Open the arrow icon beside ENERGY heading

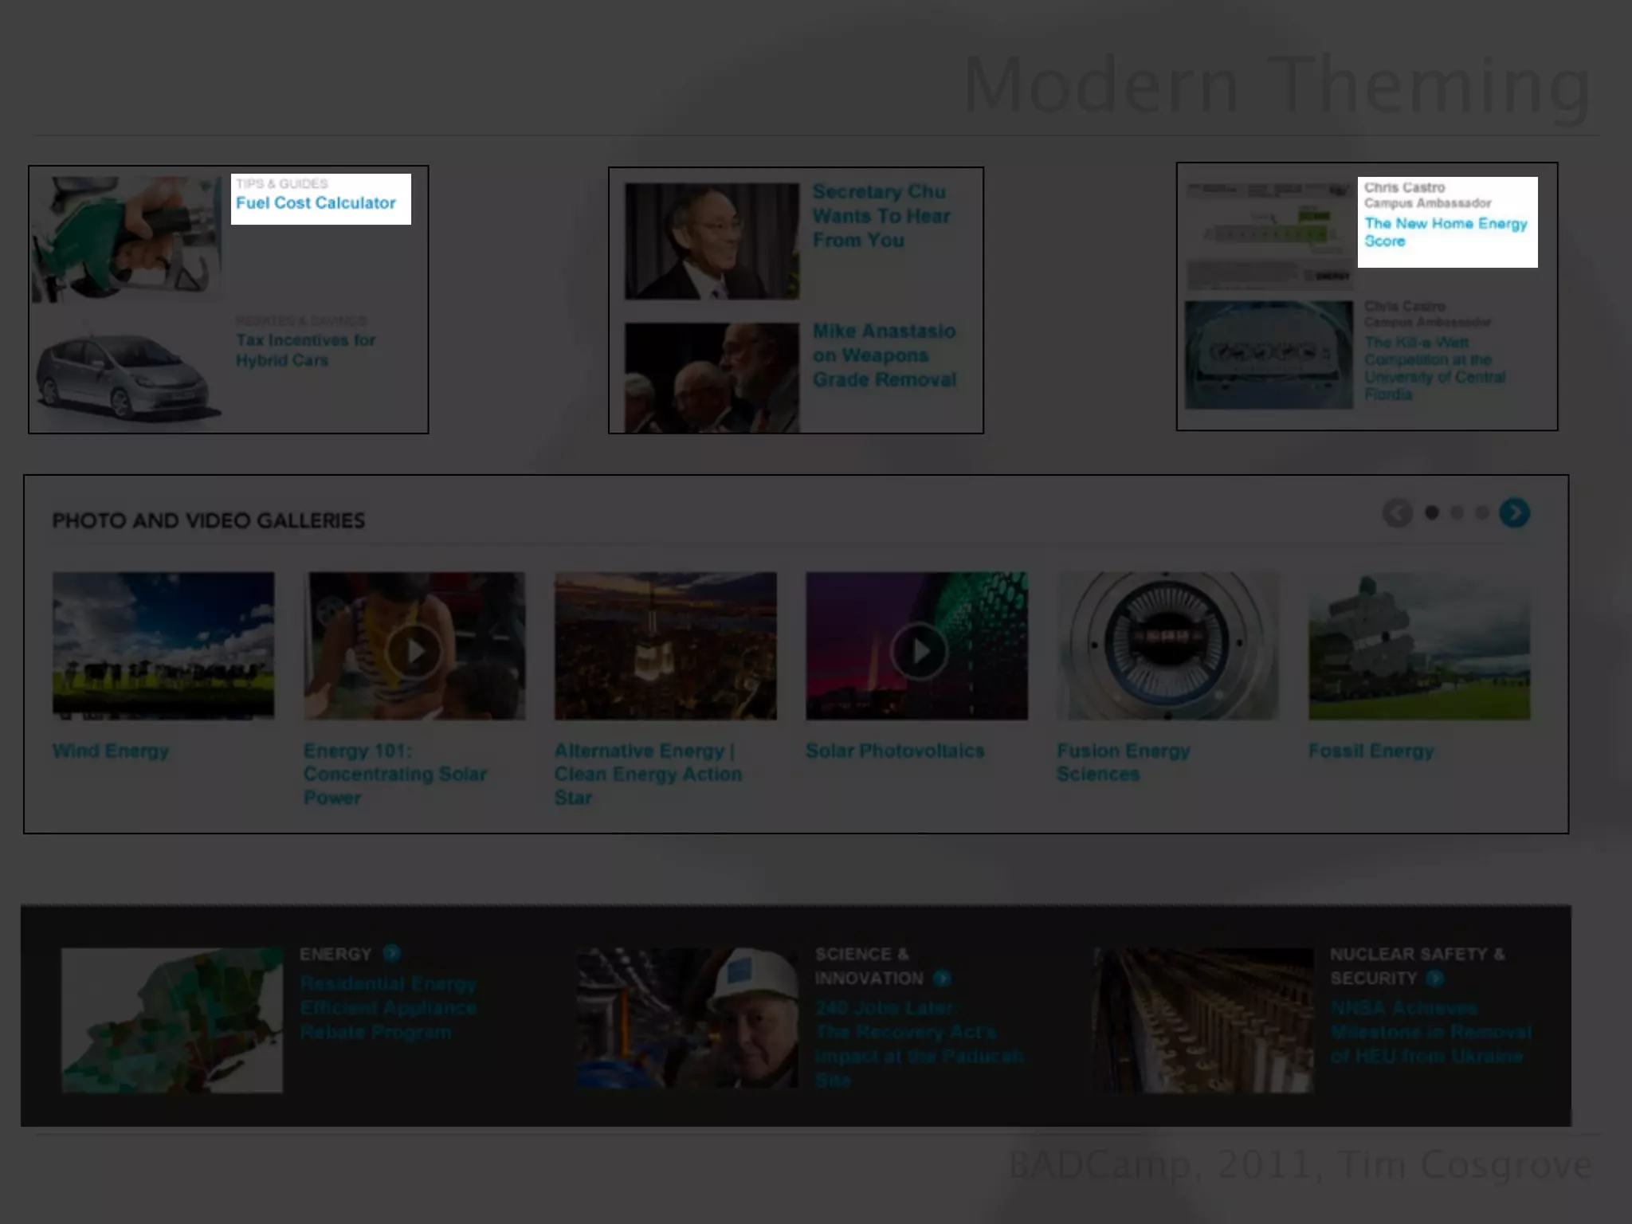pos(391,953)
